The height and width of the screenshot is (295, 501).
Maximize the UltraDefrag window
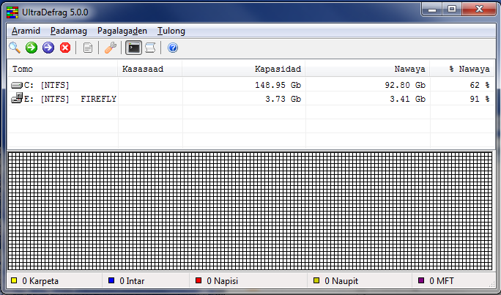pos(451,10)
